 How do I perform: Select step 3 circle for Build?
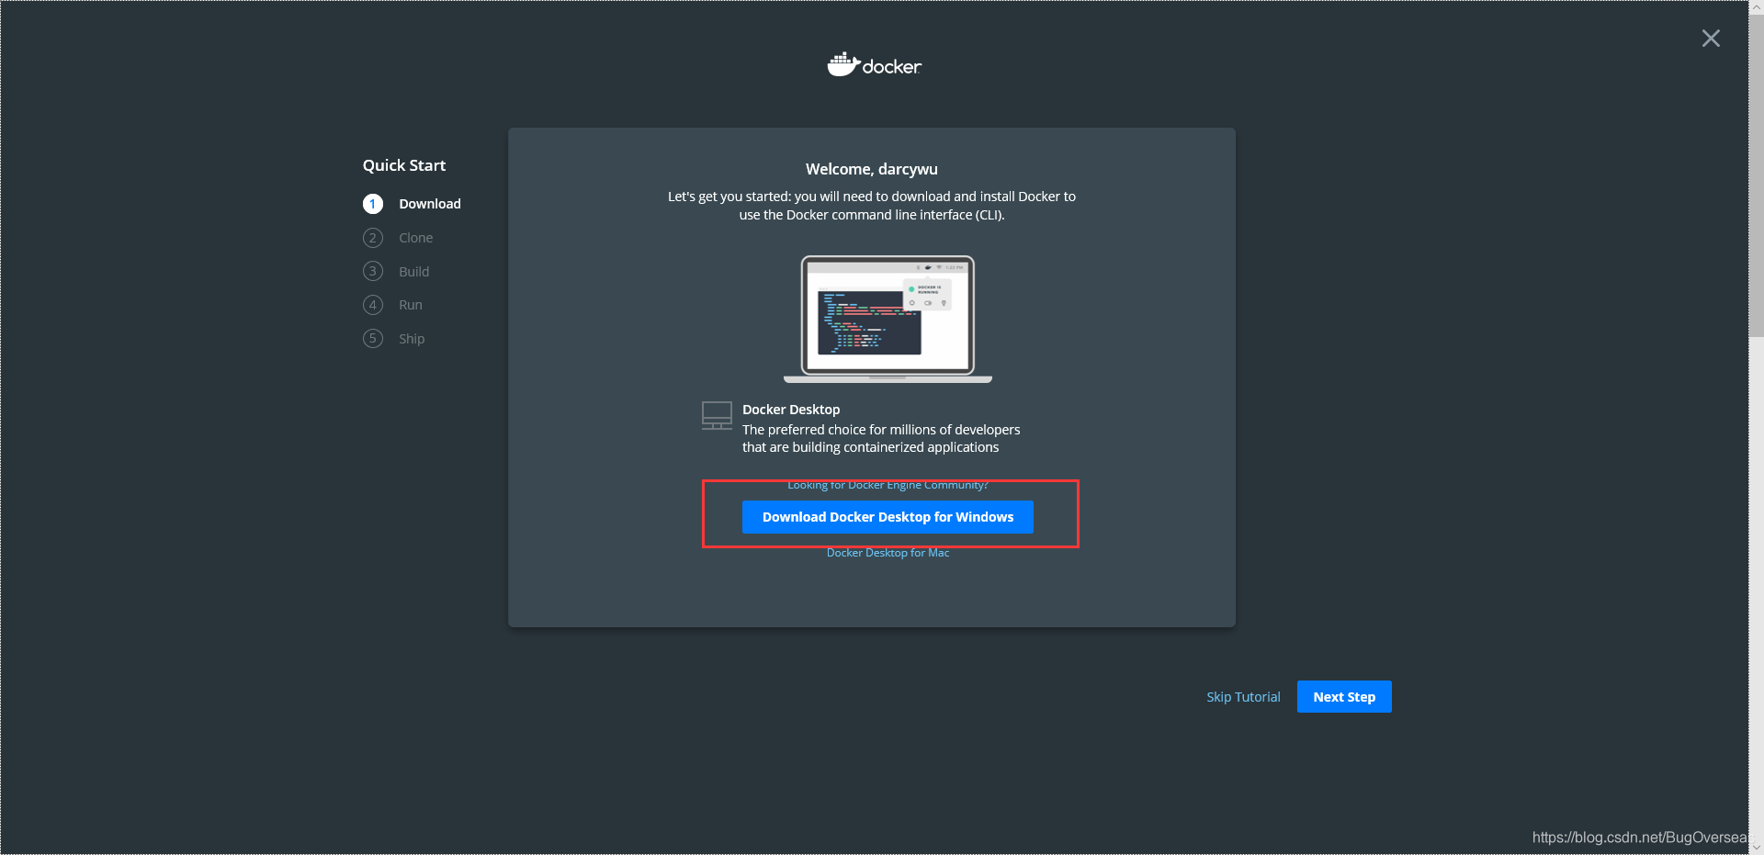tap(373, 271)
